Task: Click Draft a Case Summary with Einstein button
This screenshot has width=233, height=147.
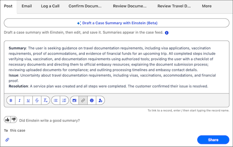Action: [x=116, y=23]
